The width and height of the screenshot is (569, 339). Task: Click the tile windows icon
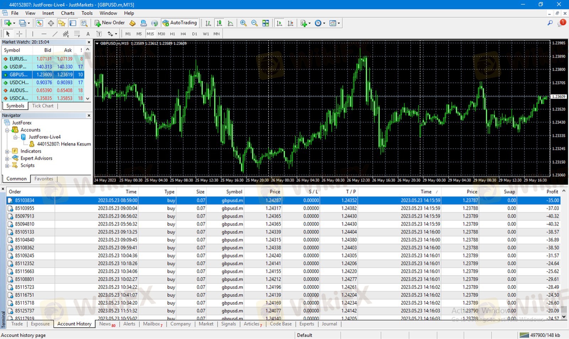(x=266, y=23)
